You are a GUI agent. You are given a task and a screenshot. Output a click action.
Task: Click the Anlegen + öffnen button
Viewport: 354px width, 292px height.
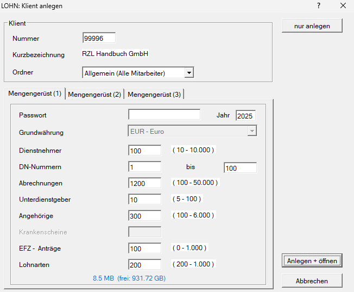312,260
